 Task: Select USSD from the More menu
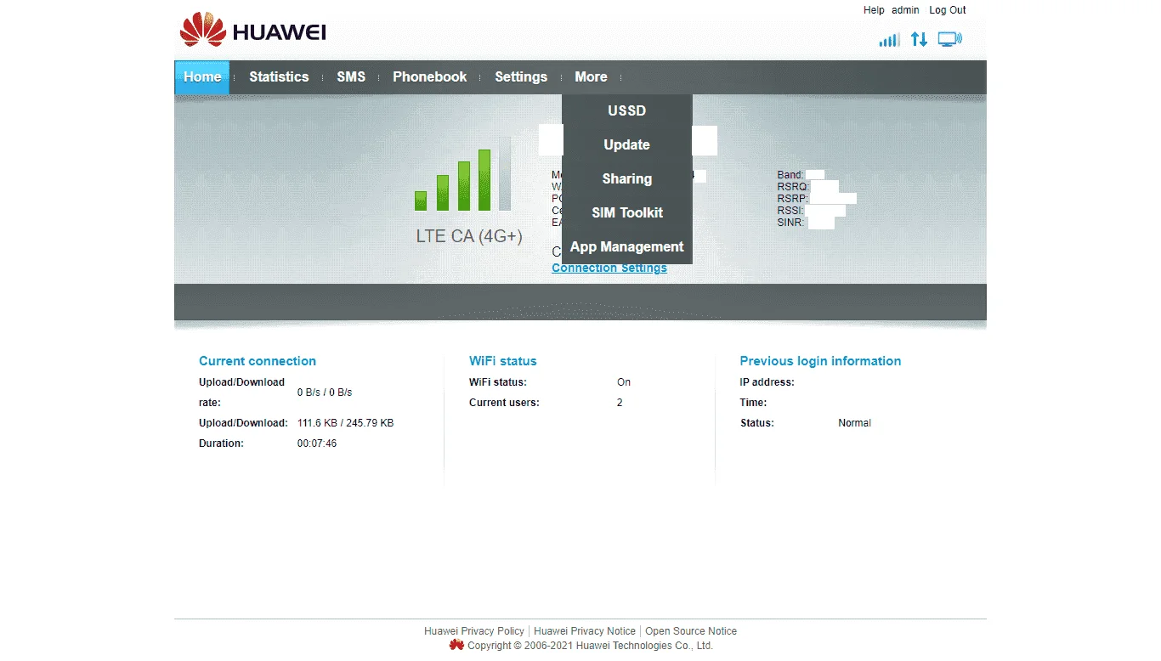627,110
